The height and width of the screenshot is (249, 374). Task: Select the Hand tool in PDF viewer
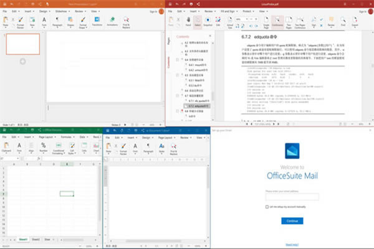(188, 22)
